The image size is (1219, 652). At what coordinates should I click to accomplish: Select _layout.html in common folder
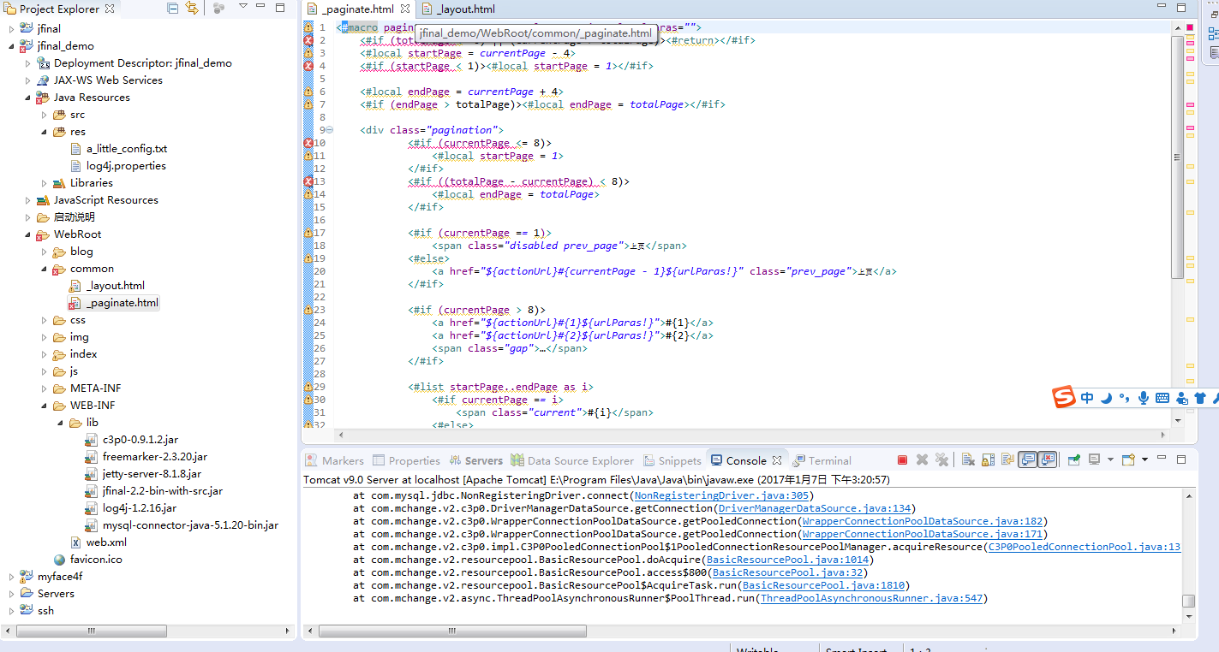115,286
